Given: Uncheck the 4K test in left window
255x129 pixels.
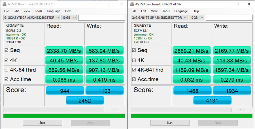Looking at the screenshot, I should pyautogui.click(x=6, y=60).
